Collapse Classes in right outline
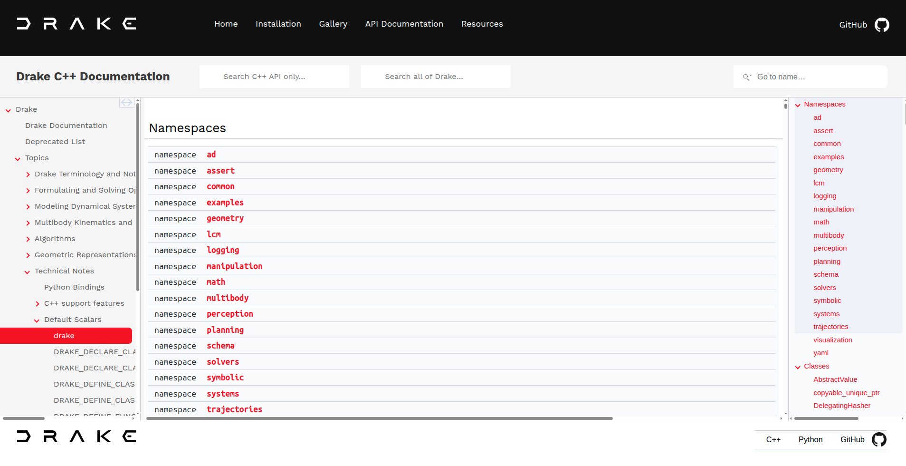 (798, 367)
